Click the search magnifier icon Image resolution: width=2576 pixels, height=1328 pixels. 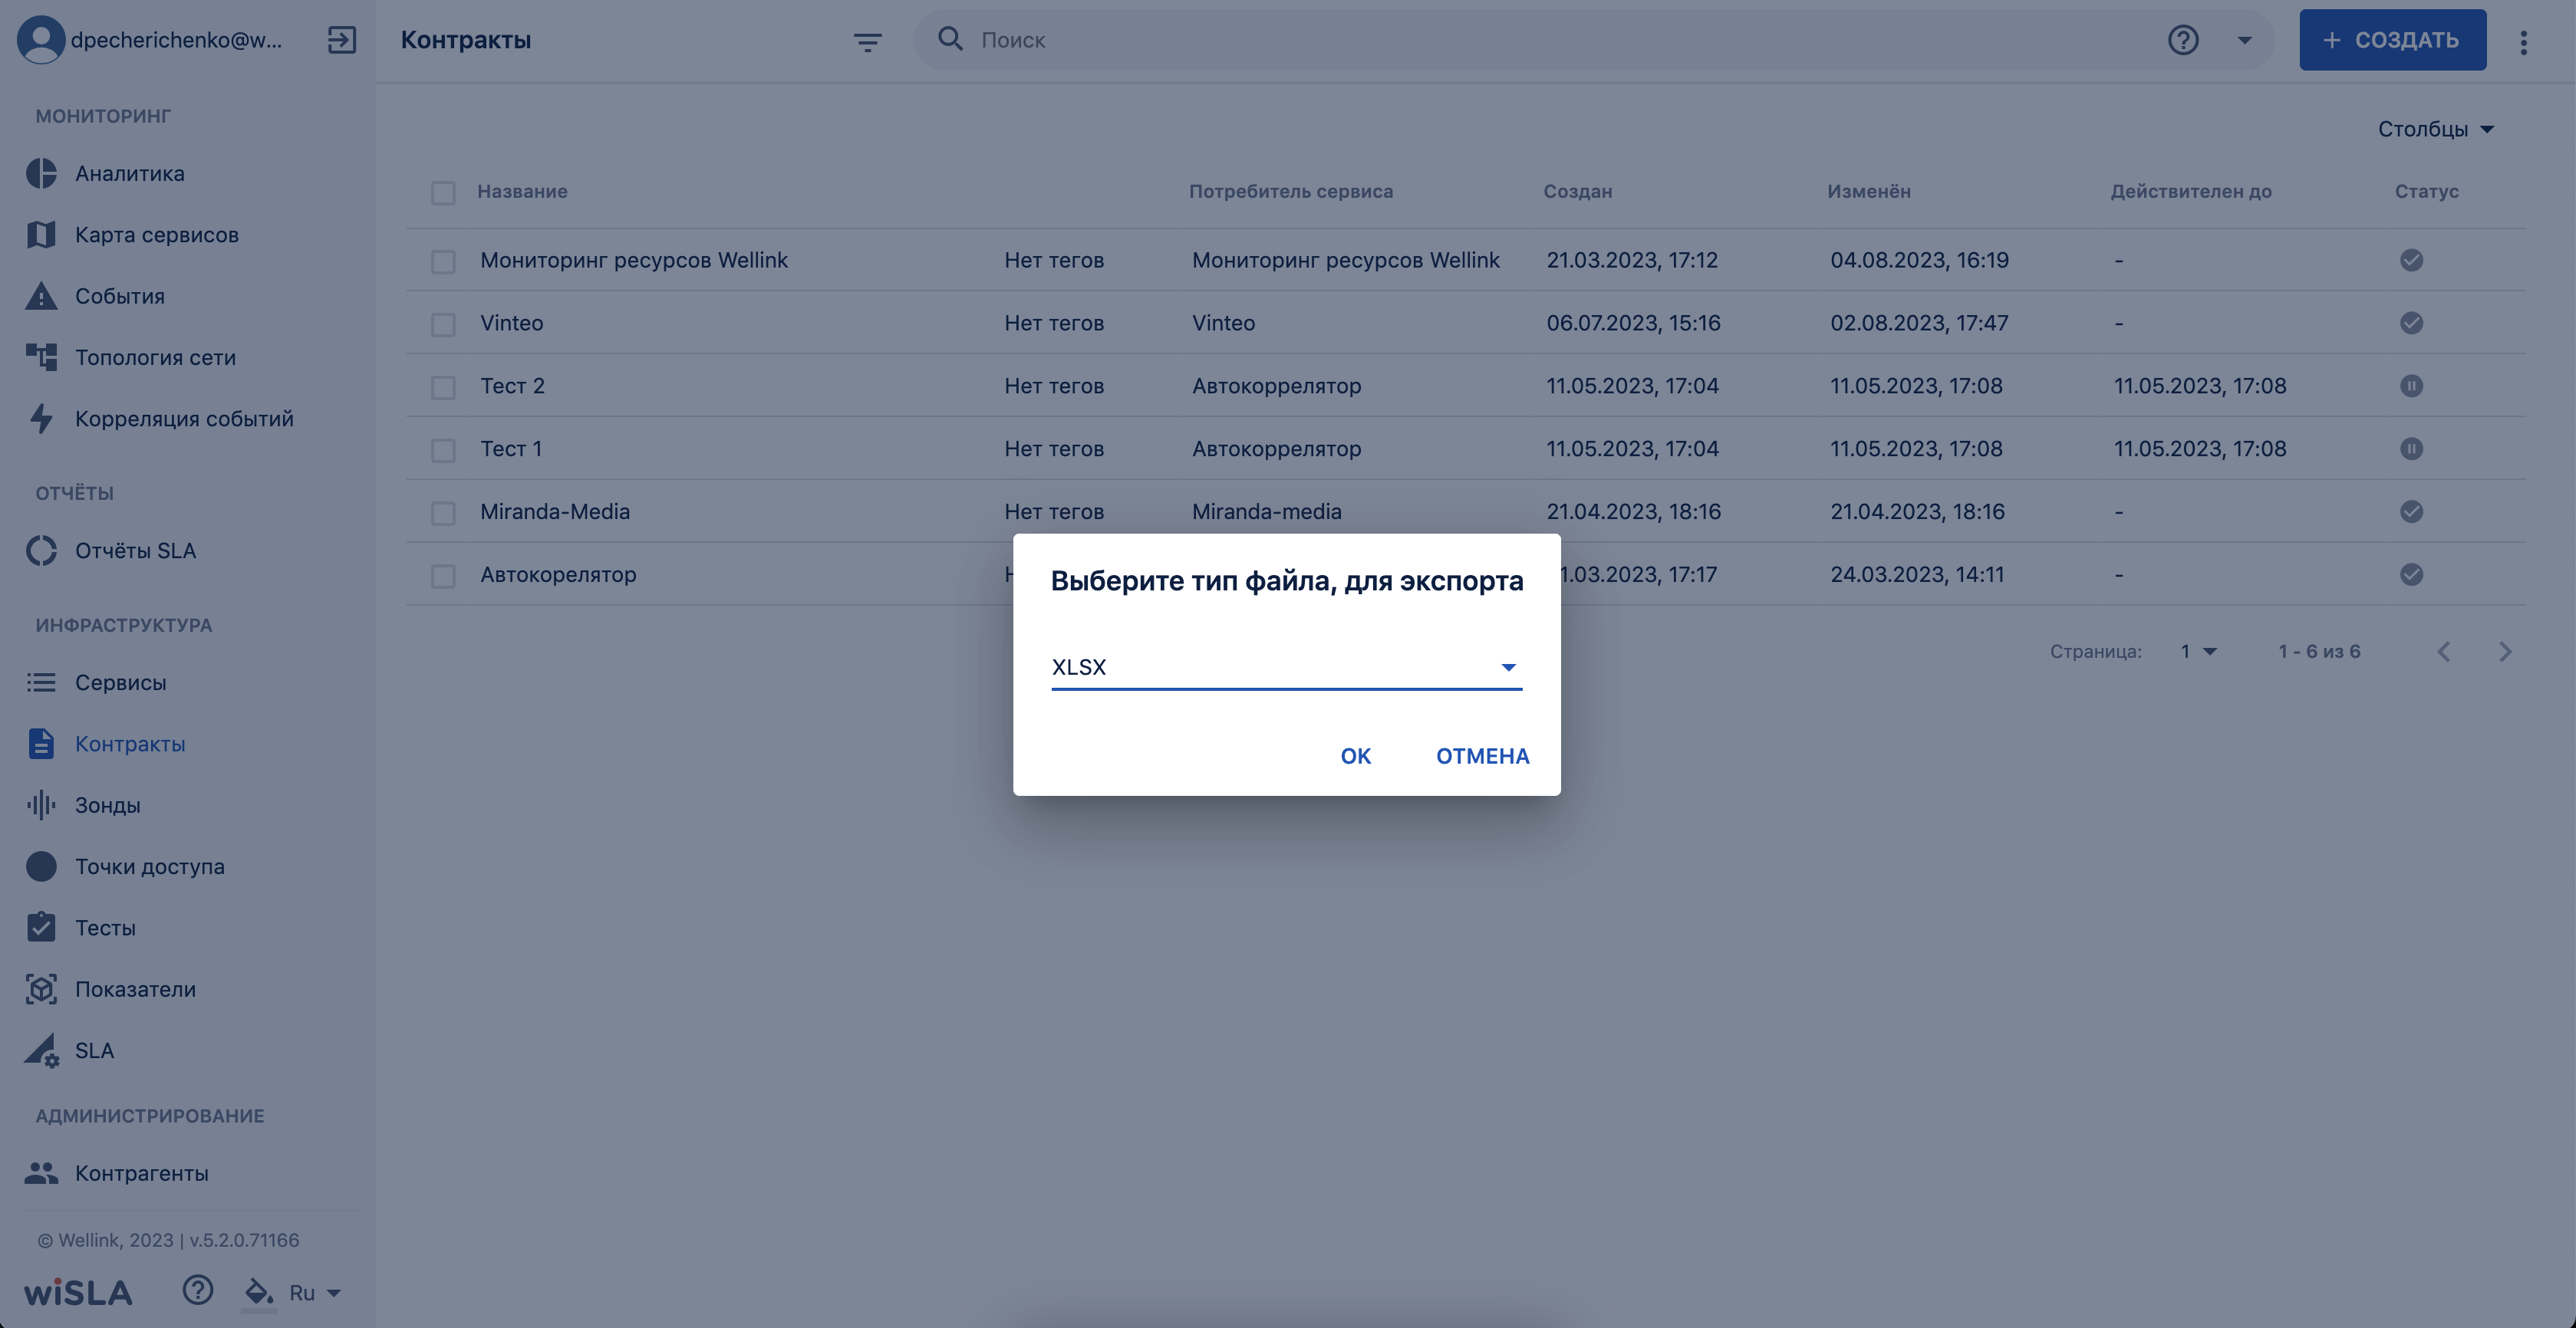[x=950, y=39]
